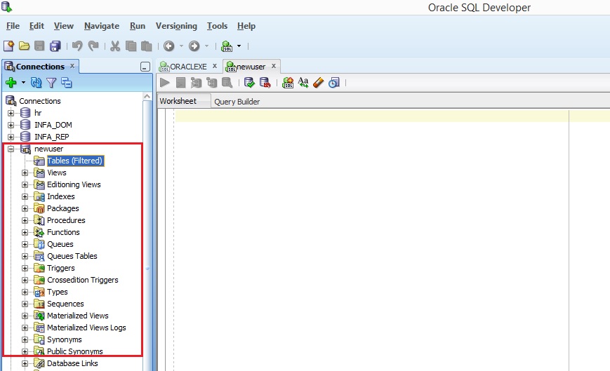This screenshot has height=371, width=610.
Task: Open the Edit menu
Action: coord(37,26)
